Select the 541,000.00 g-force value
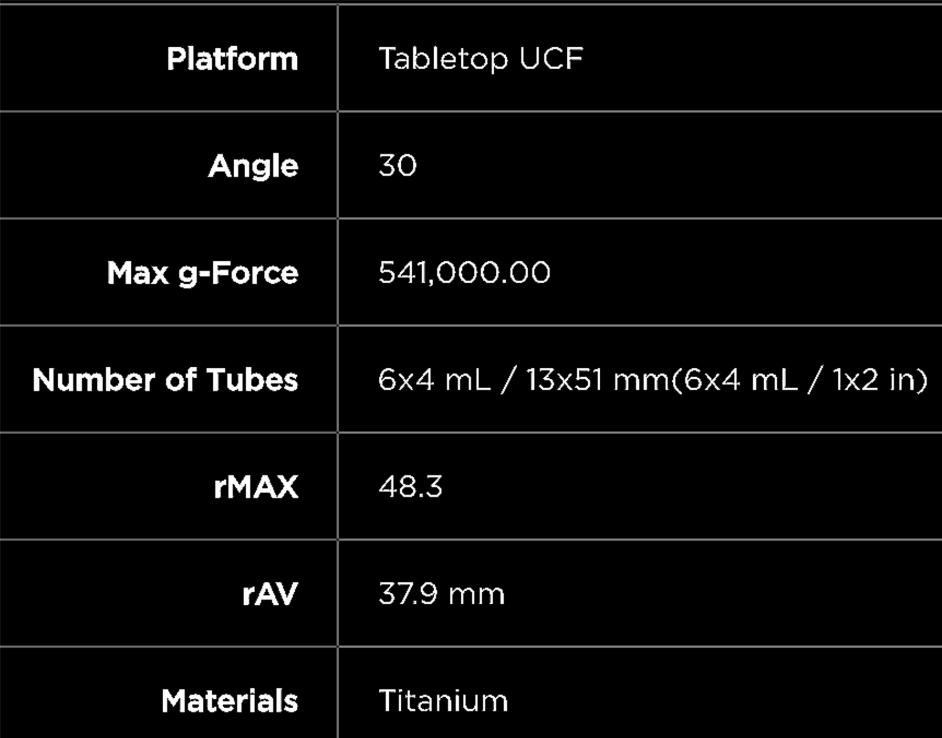 (464, 272)
